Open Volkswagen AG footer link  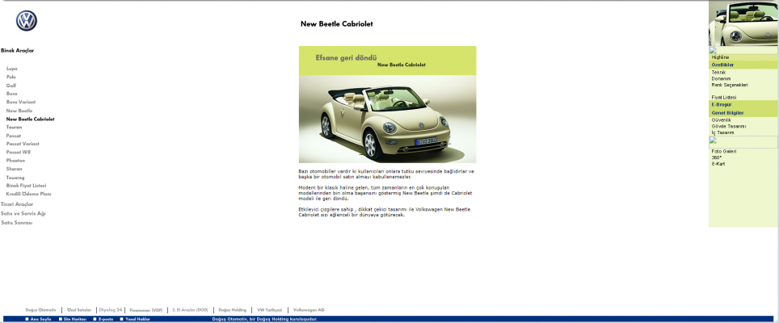[309, 310]
